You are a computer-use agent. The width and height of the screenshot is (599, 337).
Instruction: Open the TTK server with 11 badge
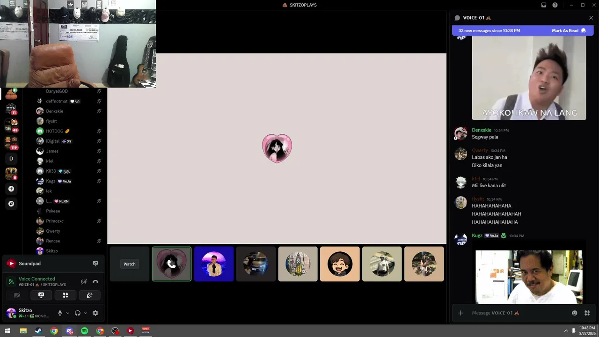[x=11, y=110]
